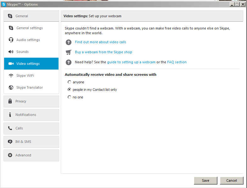Click the WiFi icon beside Skype WiFi
This screenshot has height=188, width=247.
click(x=11, y=76)
